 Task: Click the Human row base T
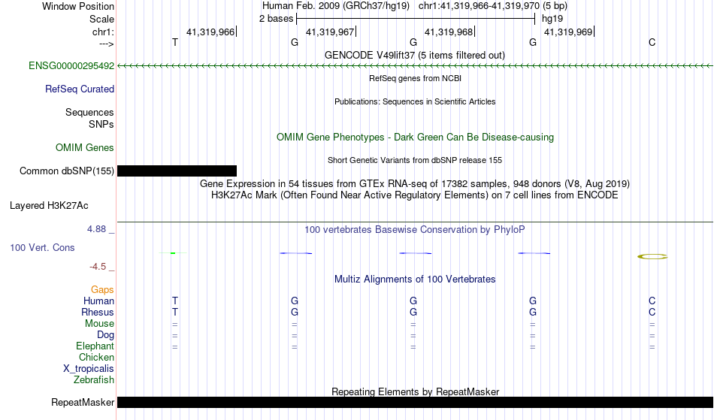pos(175,301)
